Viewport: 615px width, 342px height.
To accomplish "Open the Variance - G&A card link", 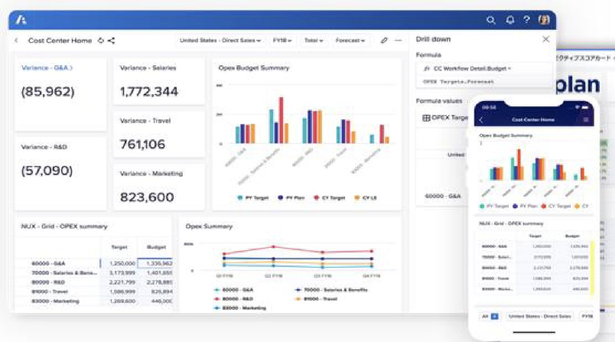I will point(47,68).
